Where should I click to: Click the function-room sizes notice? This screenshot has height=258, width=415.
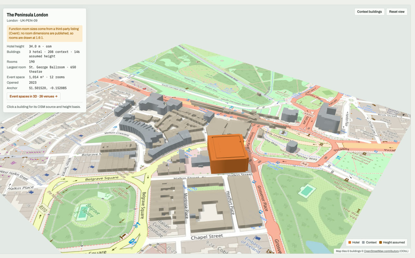pos(45,33)
